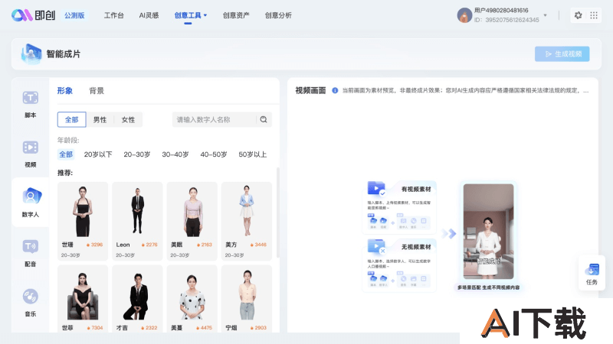
Task: Open the 创意分析 menu
Action: (278, 15)
